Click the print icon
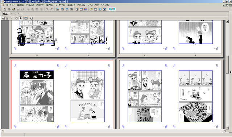Image resolution: width=232 pixels, height=137 pixels. (x=57, y=9)
